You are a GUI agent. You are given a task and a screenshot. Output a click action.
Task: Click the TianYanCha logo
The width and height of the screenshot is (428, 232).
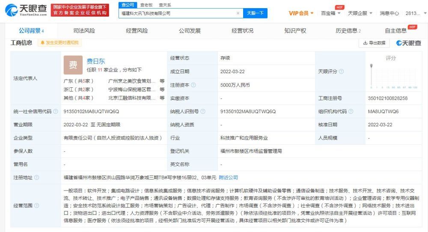(x=26, y=10)
